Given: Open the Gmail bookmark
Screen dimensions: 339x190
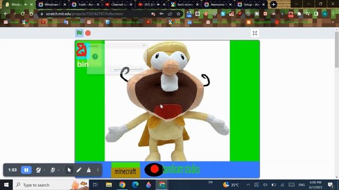Looking at the screenshot, I should [x=11, y=22].
